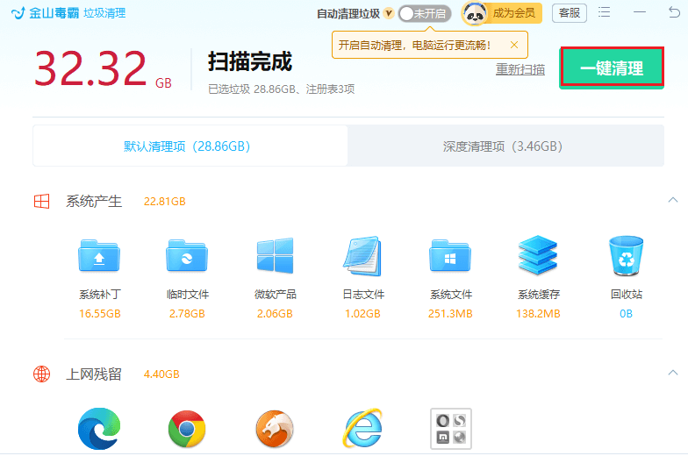Click the 22.81GB total for 系统产生
Screen dimensions: 688x456
tap(165, 202)
